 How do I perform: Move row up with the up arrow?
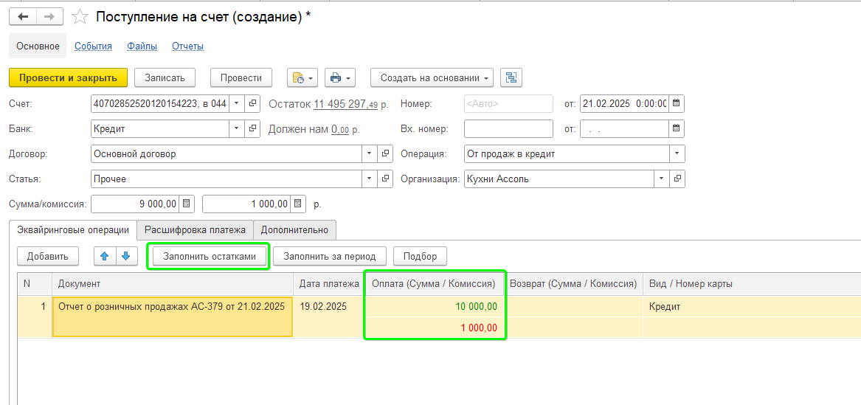(x=104, y=257)
